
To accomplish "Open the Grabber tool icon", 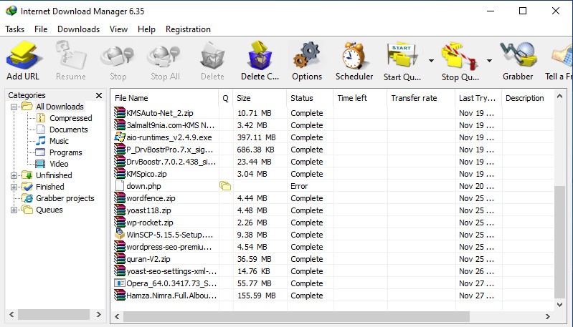I will click(x=518, y=55).
